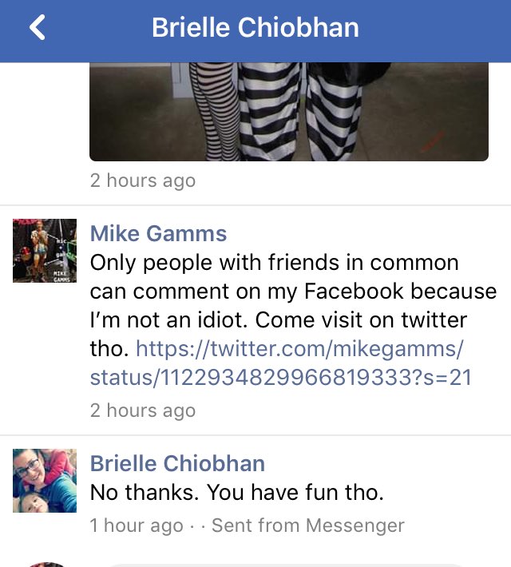Viewport: 511px width, 567px height.
Task: Tap '2 hours ago' below the photo
Action: pos(143,180)
